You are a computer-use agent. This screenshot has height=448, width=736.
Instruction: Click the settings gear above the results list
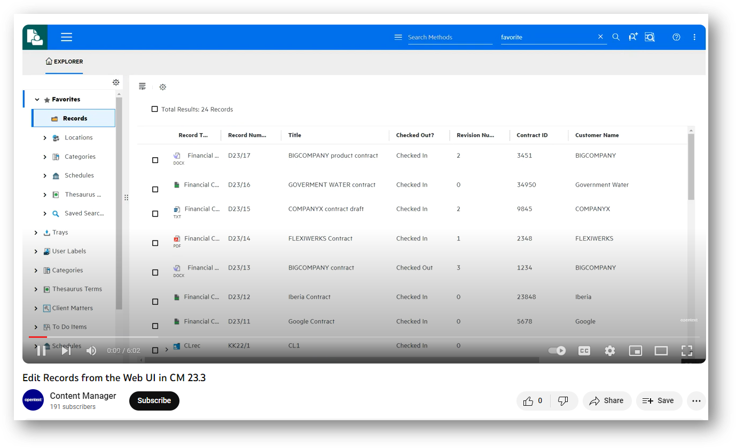coord(162,87)
